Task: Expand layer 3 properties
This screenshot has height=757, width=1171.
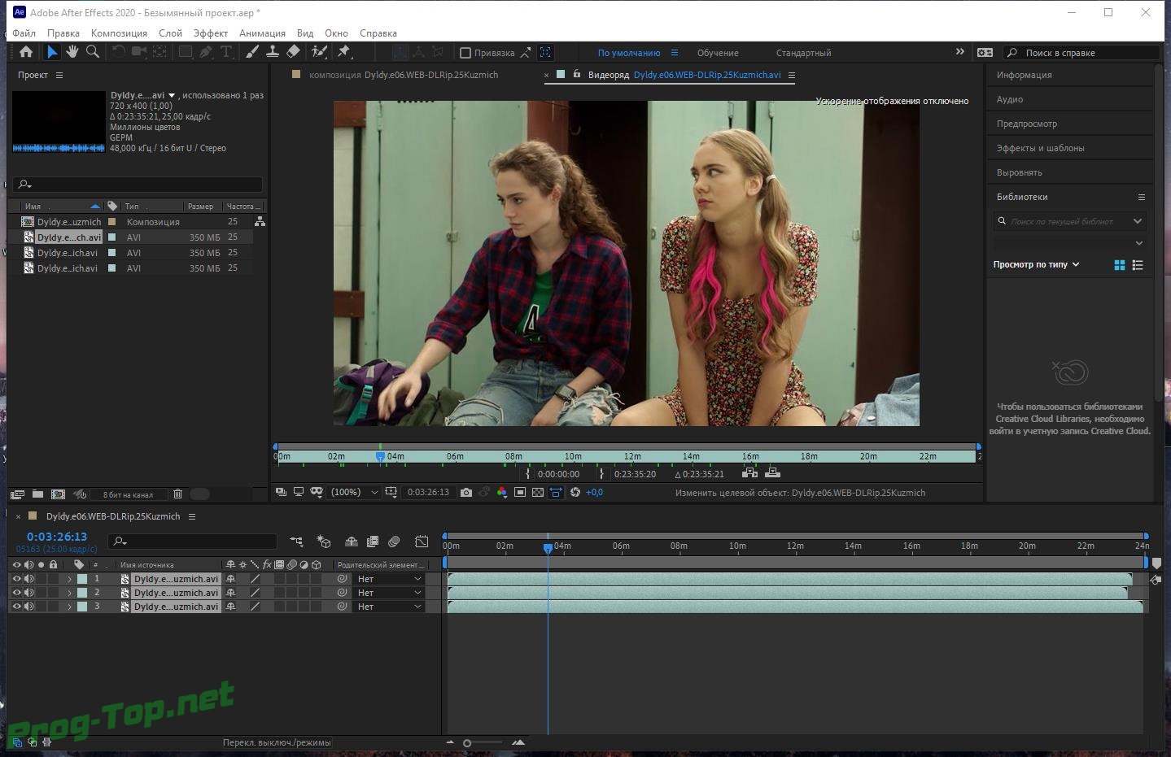Action: click(69, 607)
